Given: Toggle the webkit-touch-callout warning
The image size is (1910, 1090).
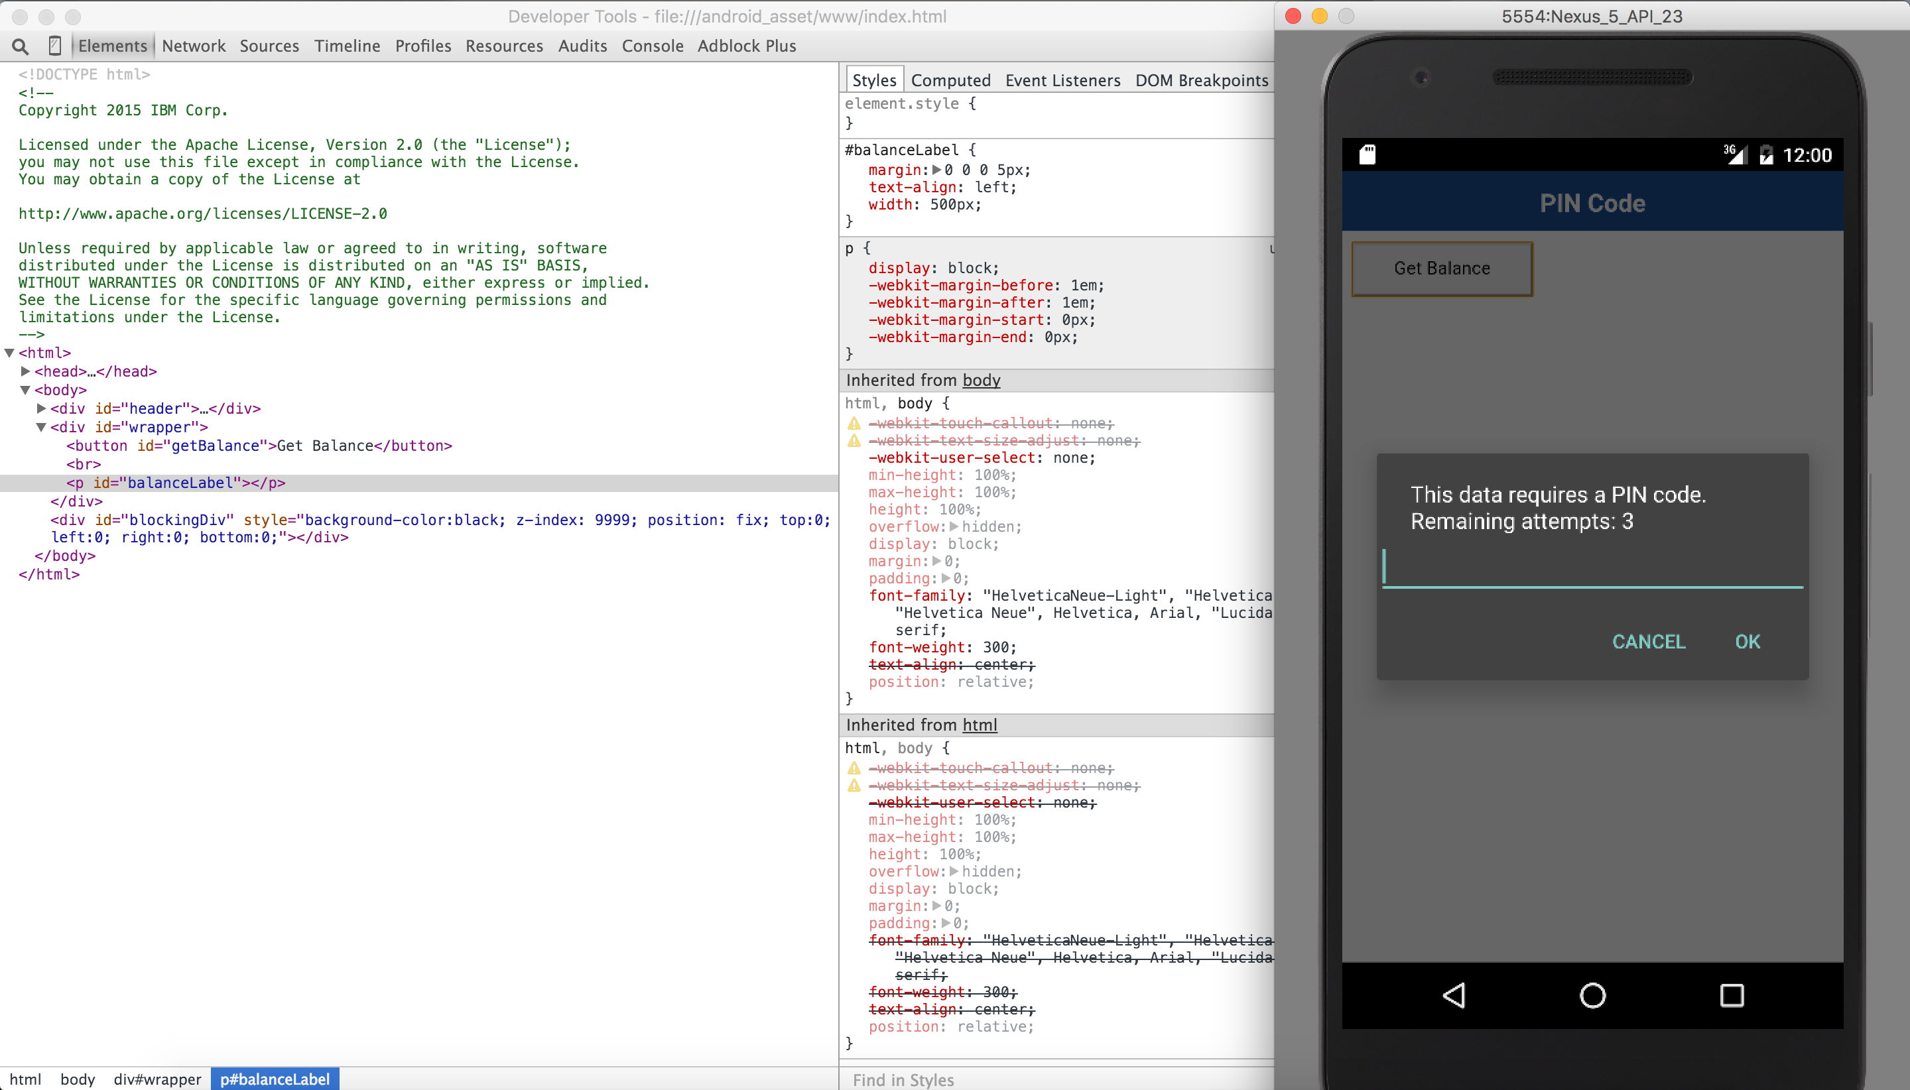Looking at the screenshot, I should pyautogui.click(x=856, y=422).
